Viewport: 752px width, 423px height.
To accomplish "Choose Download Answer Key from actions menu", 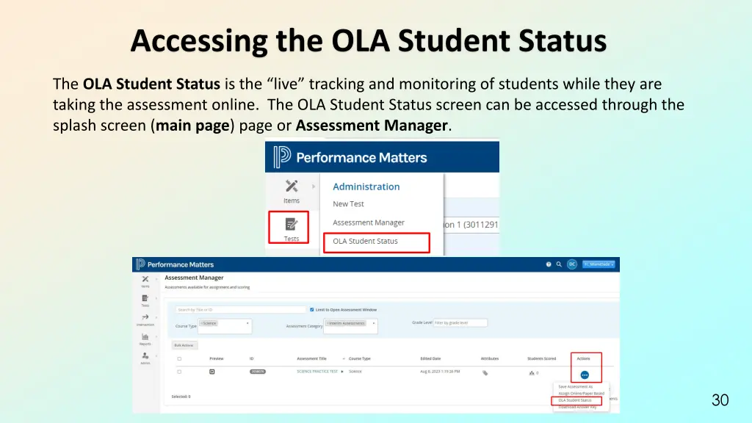I will click(x=577, y=407).
